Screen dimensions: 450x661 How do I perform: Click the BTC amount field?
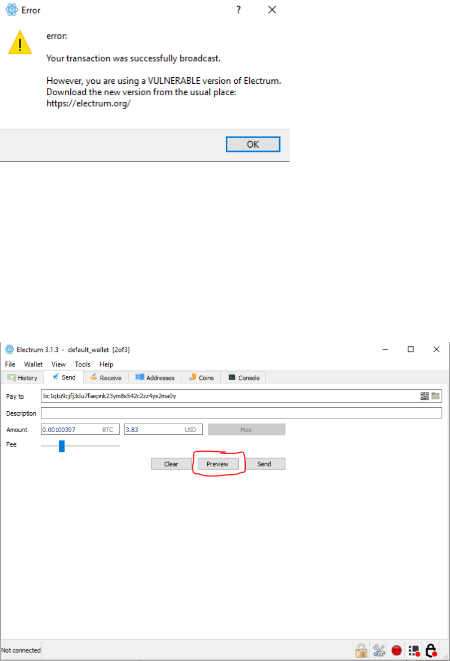point(80,430)
